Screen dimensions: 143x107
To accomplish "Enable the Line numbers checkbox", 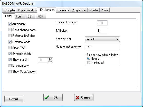I will 10,66.
